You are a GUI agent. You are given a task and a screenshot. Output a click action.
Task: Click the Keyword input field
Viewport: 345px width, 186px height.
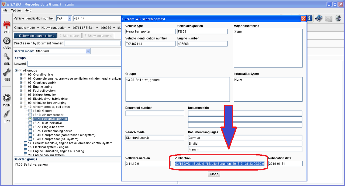pyautogui.click(x=74, y=64)
